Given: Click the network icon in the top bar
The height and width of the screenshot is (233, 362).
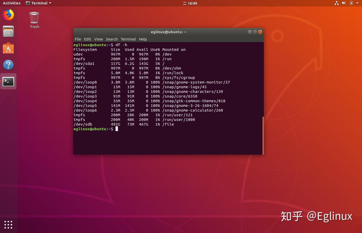Looking at the screenshot, I should tap(337, 3).
